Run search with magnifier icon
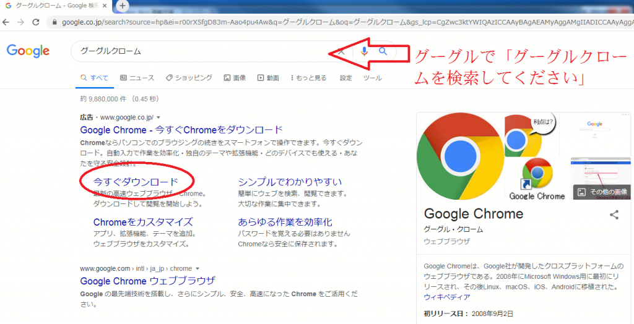 (383, 51)
